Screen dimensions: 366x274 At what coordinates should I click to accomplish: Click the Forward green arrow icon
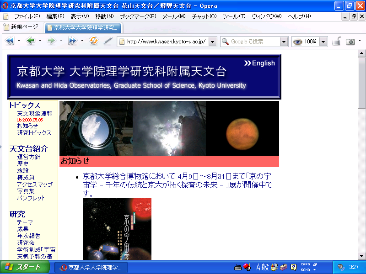(x=52, y=41)
